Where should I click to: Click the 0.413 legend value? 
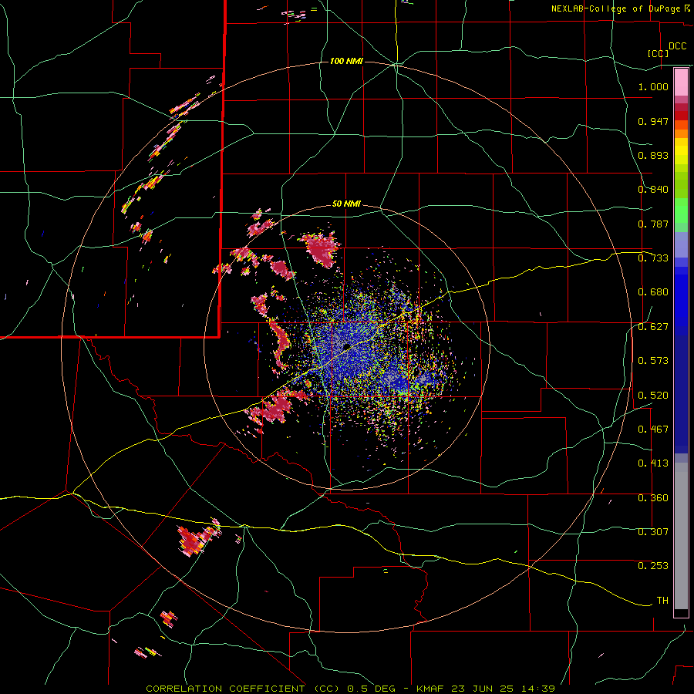point(653,463)
